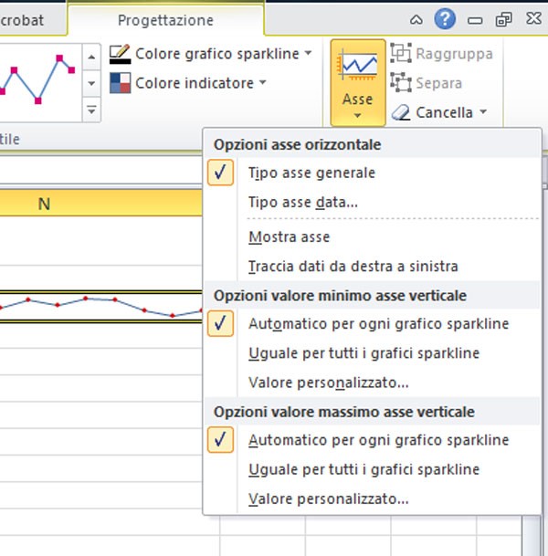Click the Colore grafico sparkline pen icon
548x556 pixels.
click(x=120, y=54)
